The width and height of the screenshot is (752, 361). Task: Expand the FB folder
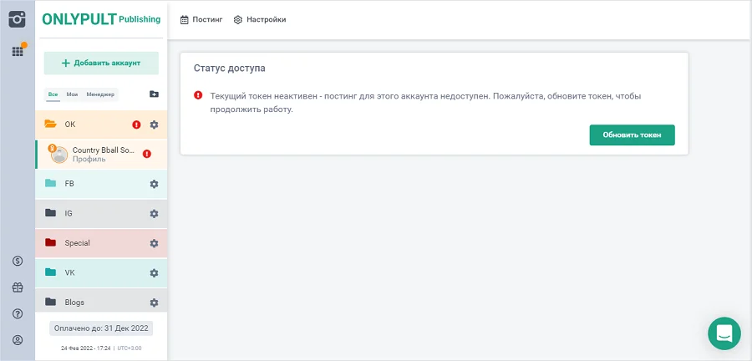tap(69, 184)
